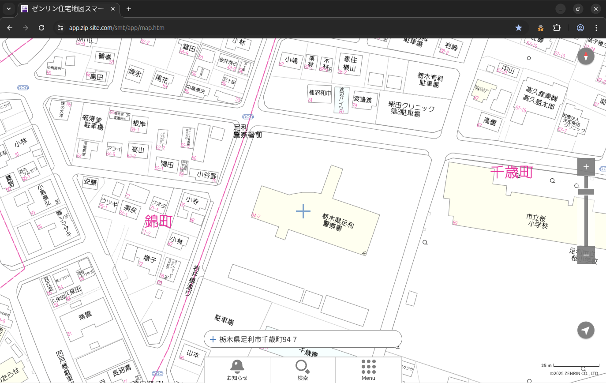Open a new browser tab
Image resolution: width=606 pixels, height=383 pixels.
pos(129,9)
